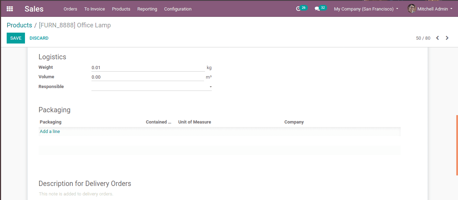Expand the Responsible dropdown arrow
Screen dimensions: 458x200
210,87
